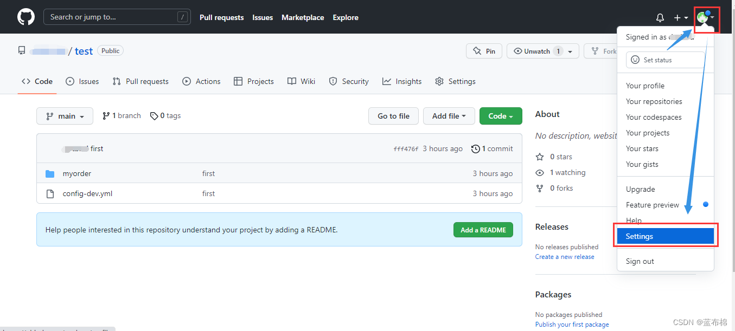Open the repository Settings tab
Viewport: 735px width, 331px height.
[455, 81]
